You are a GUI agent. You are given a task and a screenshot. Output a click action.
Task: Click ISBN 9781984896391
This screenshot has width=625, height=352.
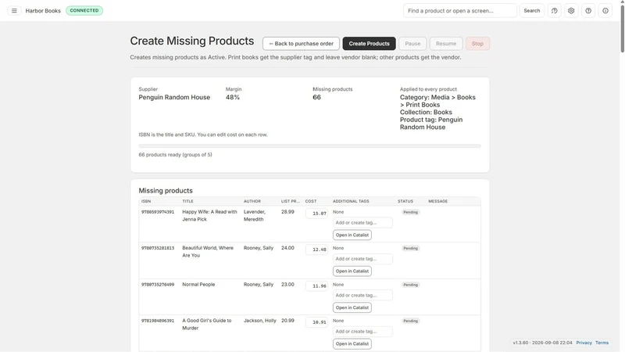pos(158,321)
